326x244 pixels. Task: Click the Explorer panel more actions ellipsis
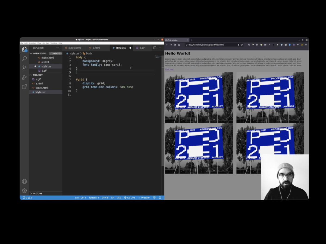click(58, 48)
